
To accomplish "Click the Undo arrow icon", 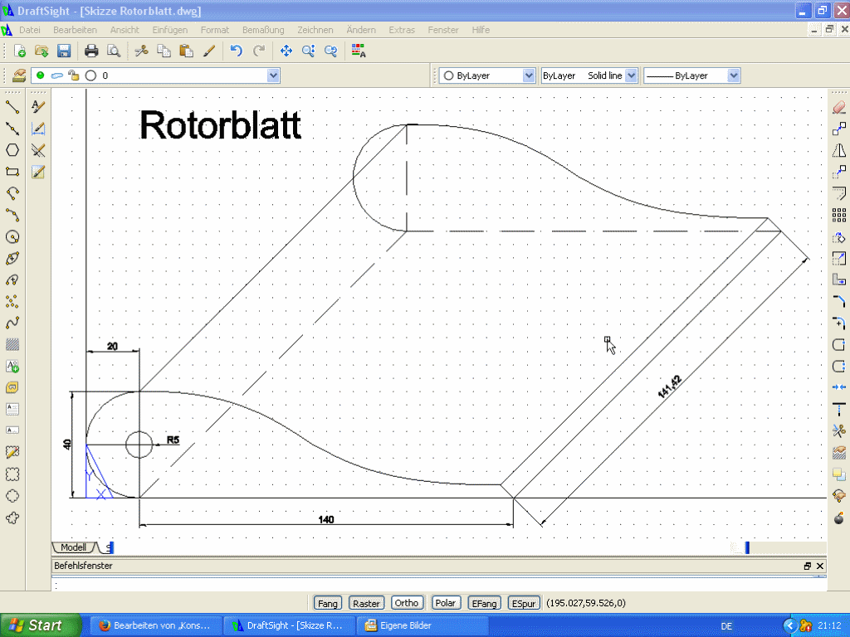I will [x=237, y=51].
